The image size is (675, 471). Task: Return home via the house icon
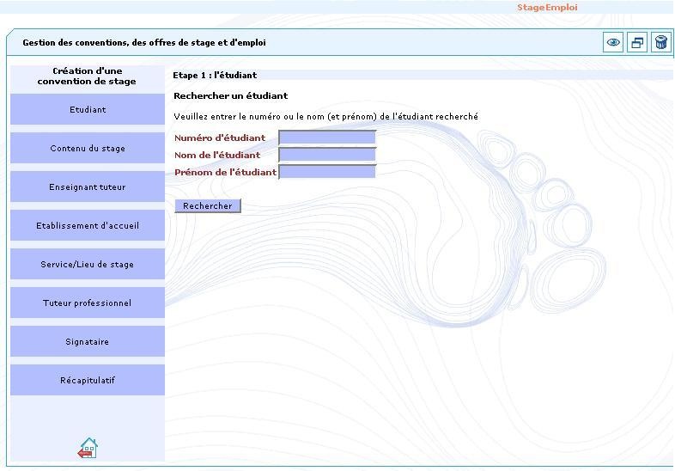pyautogui.click(x=88, y=448)
